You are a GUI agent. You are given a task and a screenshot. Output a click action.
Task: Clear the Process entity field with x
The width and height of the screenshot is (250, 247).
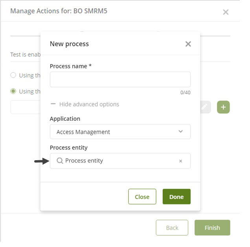[x=180, y=161]
